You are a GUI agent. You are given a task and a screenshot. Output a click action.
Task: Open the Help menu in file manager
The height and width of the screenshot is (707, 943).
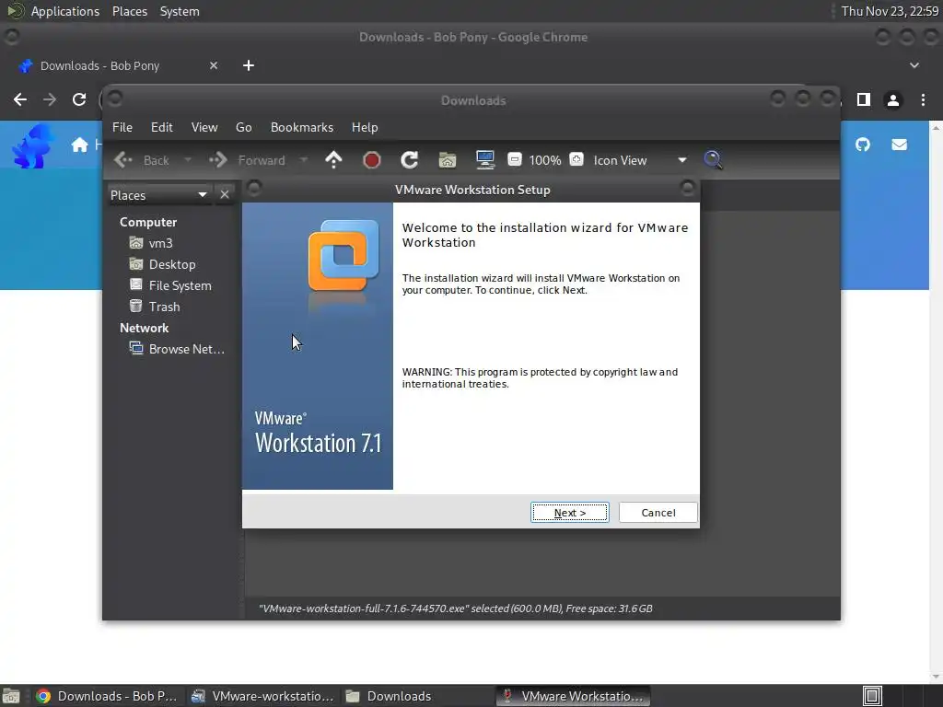(x=365, y=127)
